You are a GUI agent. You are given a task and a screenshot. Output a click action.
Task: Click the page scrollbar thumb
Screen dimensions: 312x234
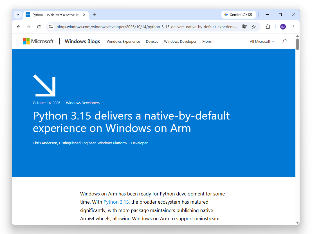(x=297, y=44)
